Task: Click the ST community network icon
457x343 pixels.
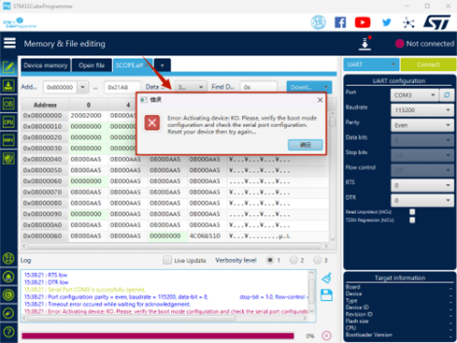Action: pos(408,22)
